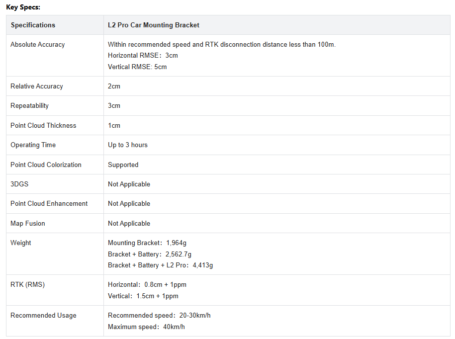The width and height of the screenshot is (455, 339).
Task: Select 'Horizontal: 0.8cm + 1ppm' line
Action: click(147, 285)
